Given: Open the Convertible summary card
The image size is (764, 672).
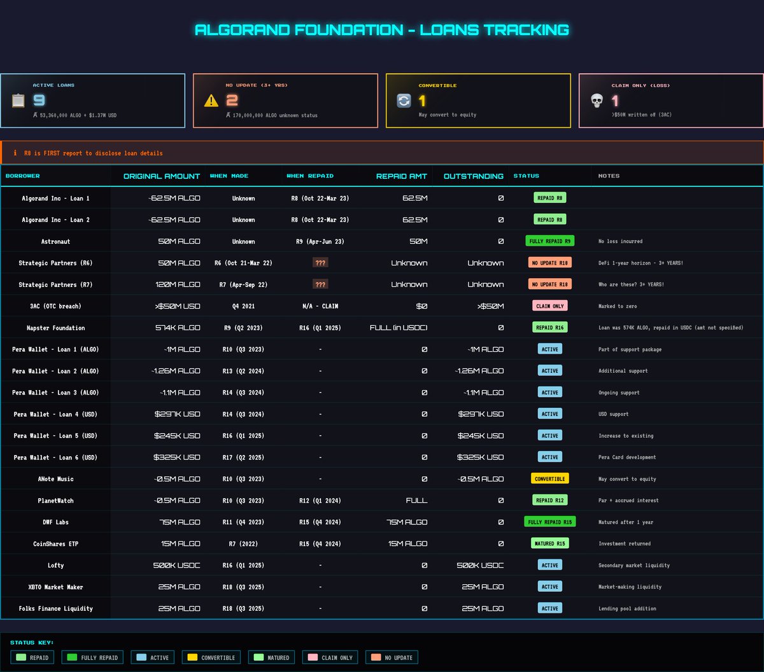Looking at the screenshot, I should 478,101.
